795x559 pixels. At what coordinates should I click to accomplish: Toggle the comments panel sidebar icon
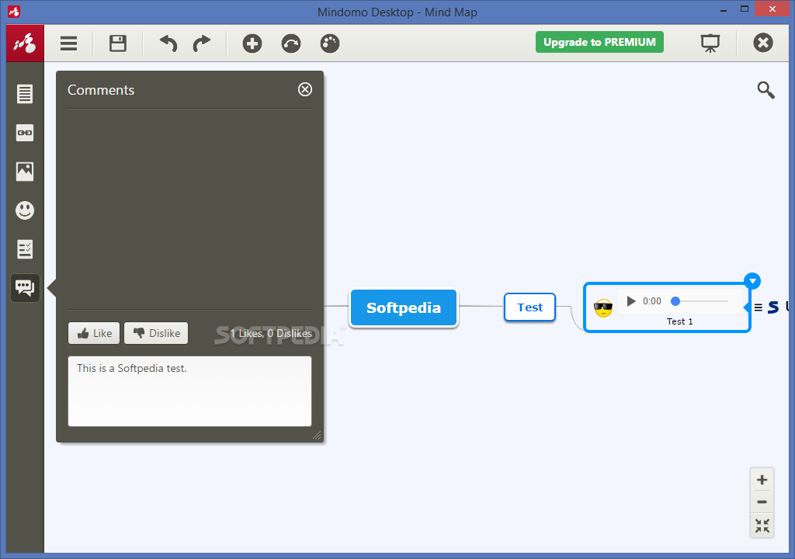(x=25, y=287)
